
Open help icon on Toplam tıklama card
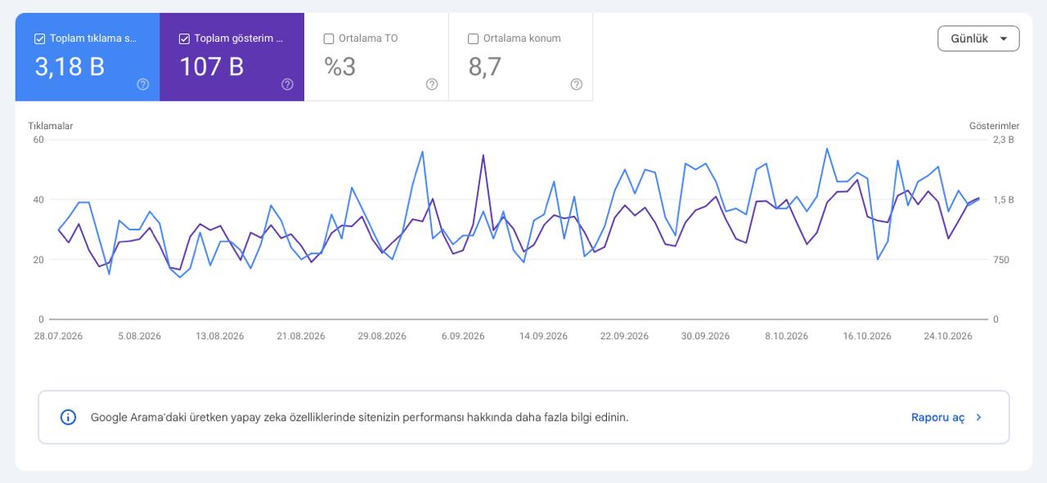click(143, 84)
